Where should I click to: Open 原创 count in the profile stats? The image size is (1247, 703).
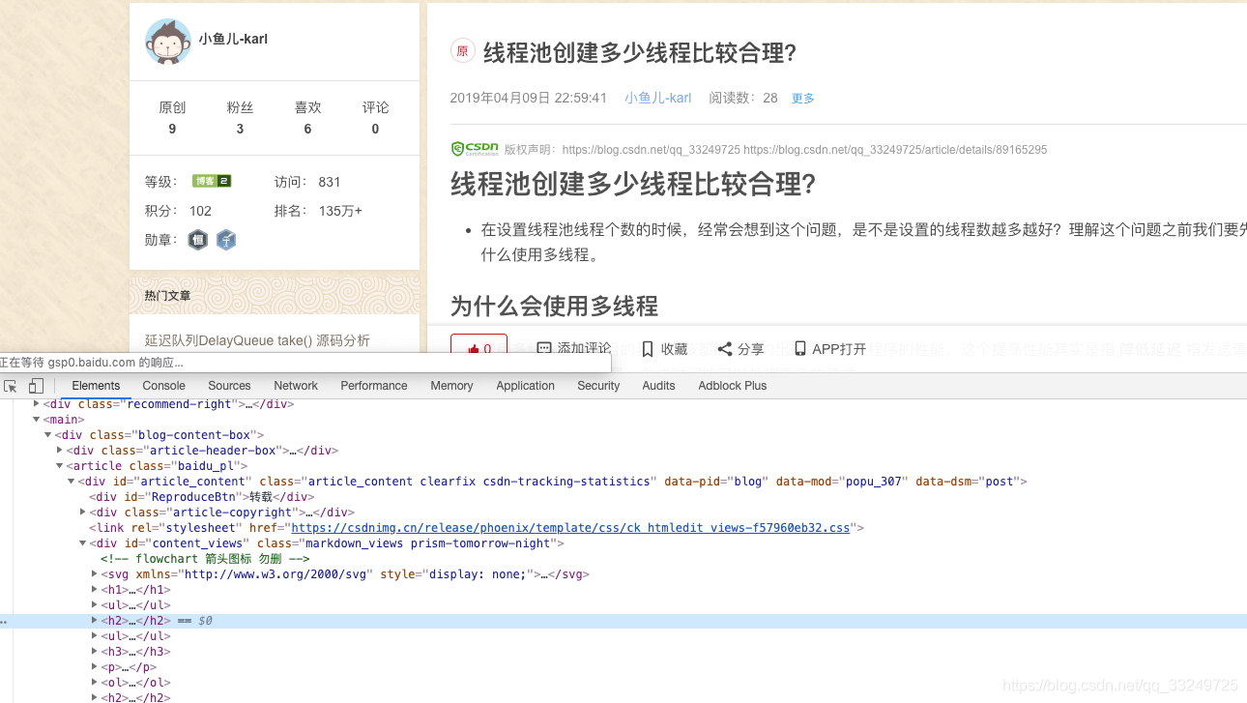172,117
